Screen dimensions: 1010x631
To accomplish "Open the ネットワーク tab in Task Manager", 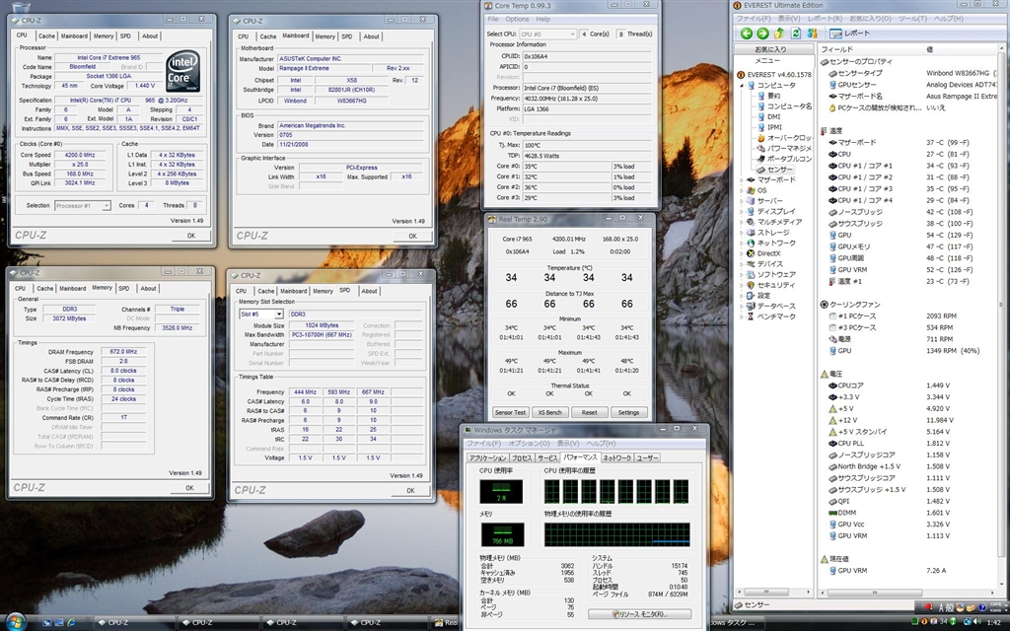I will [616, 458].
